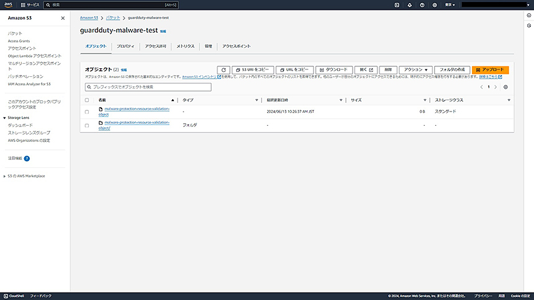This screenshot has width=534, height=300.
Task: Sort by type column arrow
Action: coord(257,100)
